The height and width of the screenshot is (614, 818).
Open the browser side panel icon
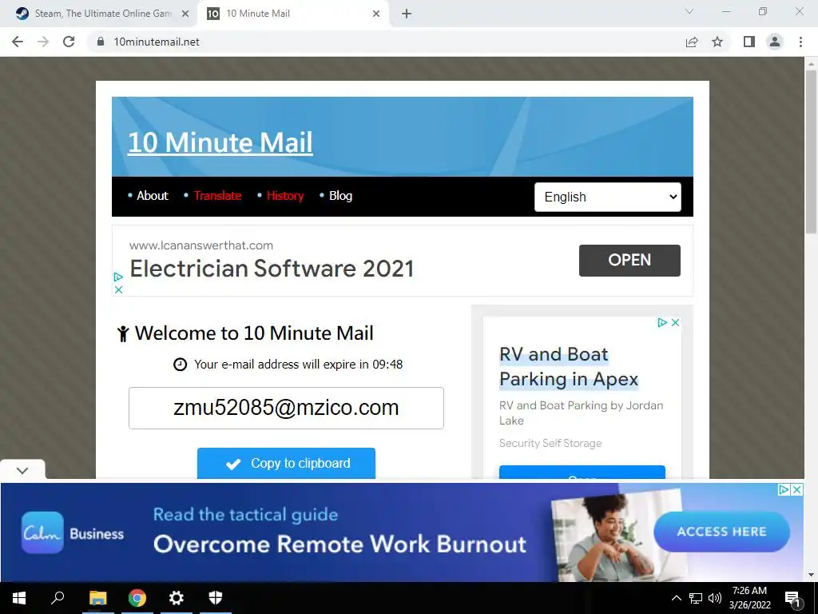pyautogui.click(x=749, y=42)
